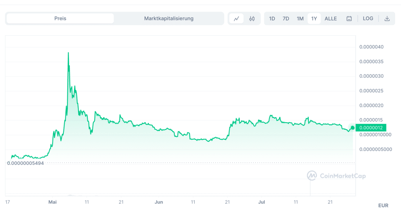Click the green endpoint dot on the price line
The width and height of the screenshot is (401, 215).
352,127
